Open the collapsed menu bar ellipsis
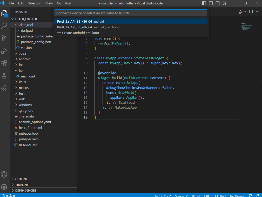Viewport: 262px width, 197px height. tap(78, 3)
